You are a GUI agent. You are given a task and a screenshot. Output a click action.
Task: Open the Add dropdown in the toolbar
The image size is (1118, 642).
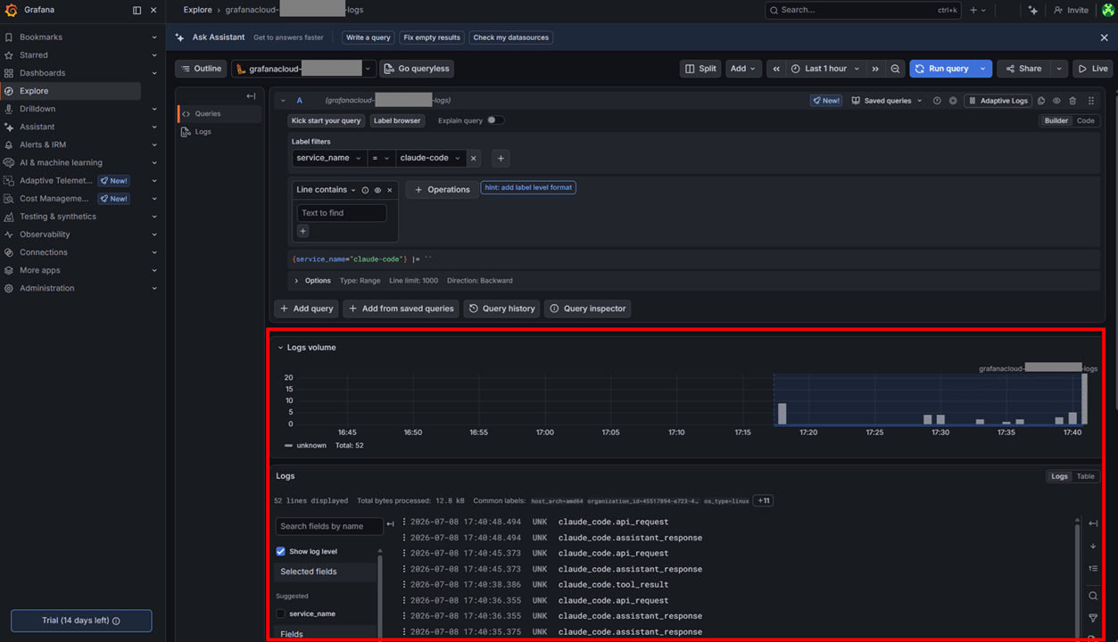coord(742,69)
